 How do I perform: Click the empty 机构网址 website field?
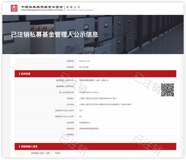click(x=116, y=135)
